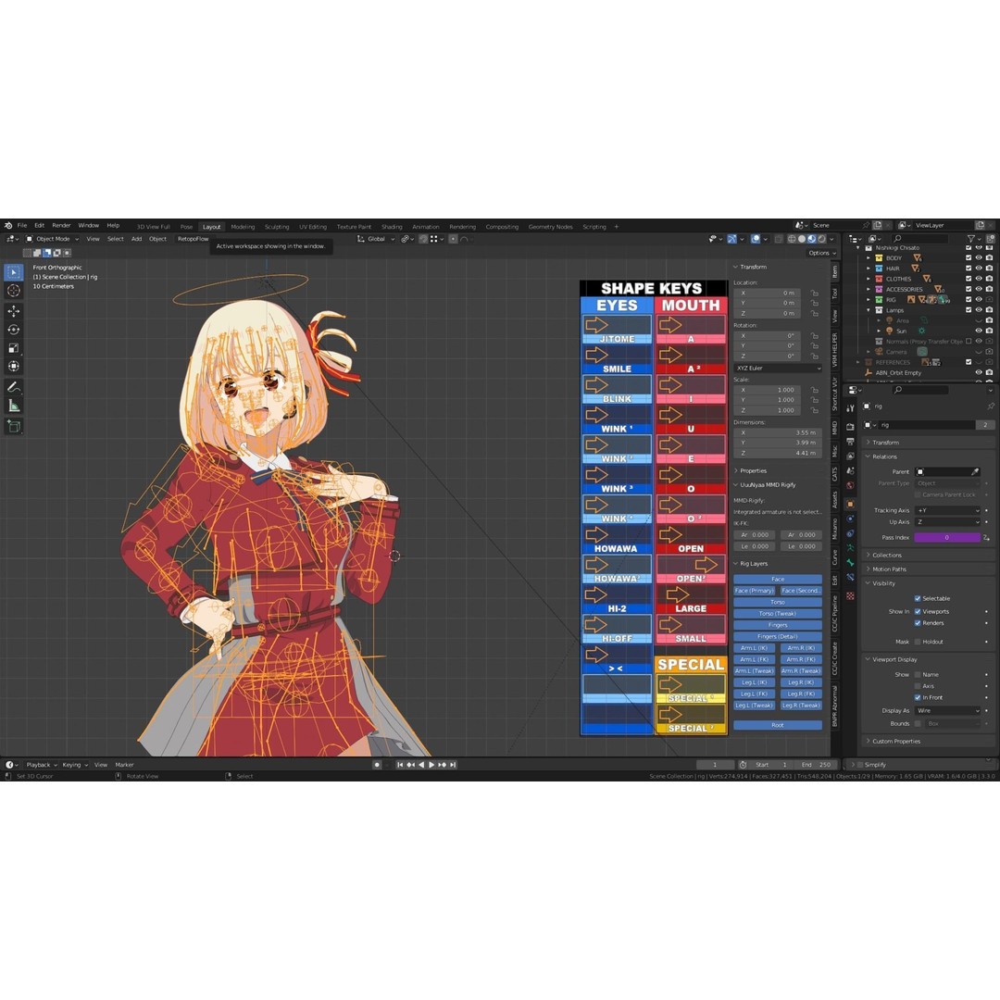Lock the Location X value

coord(815,294)
